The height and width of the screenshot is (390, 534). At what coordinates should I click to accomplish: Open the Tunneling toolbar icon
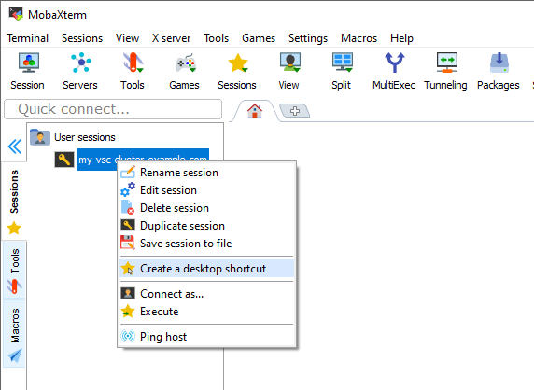pos(447,63)
